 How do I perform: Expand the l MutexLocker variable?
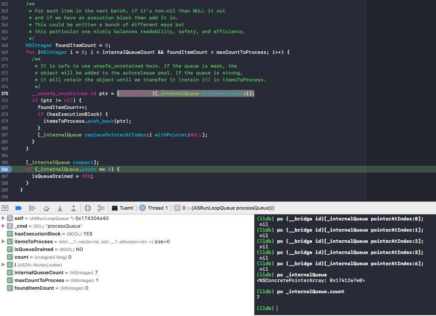click(x=2, y=265)
